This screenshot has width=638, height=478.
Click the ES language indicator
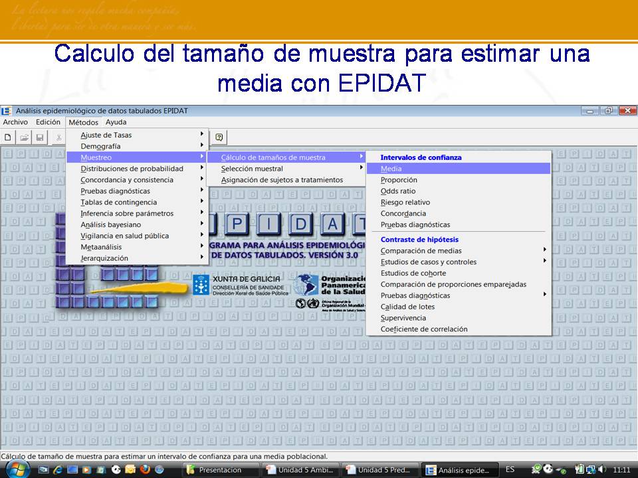pyautogui.click(x=509, y=468)
